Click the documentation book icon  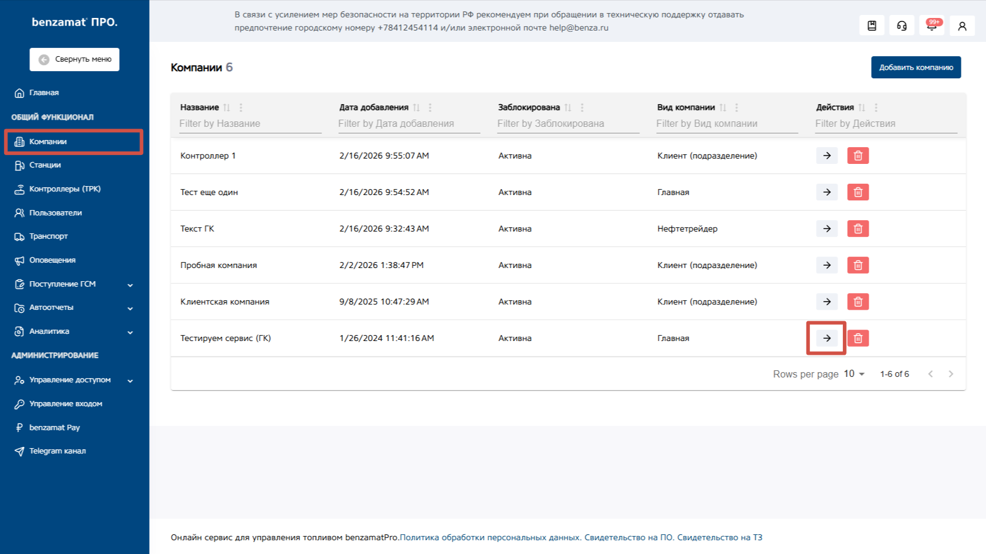872,26
